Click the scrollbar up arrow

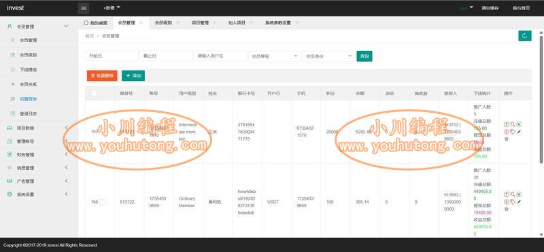click(541, 32)
